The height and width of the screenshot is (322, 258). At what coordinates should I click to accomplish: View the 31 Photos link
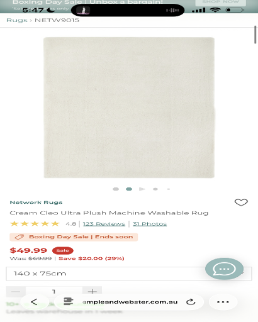tap(150, 224)
